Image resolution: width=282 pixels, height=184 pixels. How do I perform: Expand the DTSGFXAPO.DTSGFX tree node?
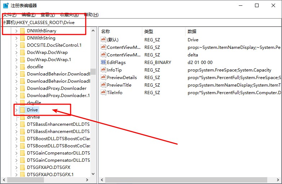[x=16, y=167]
